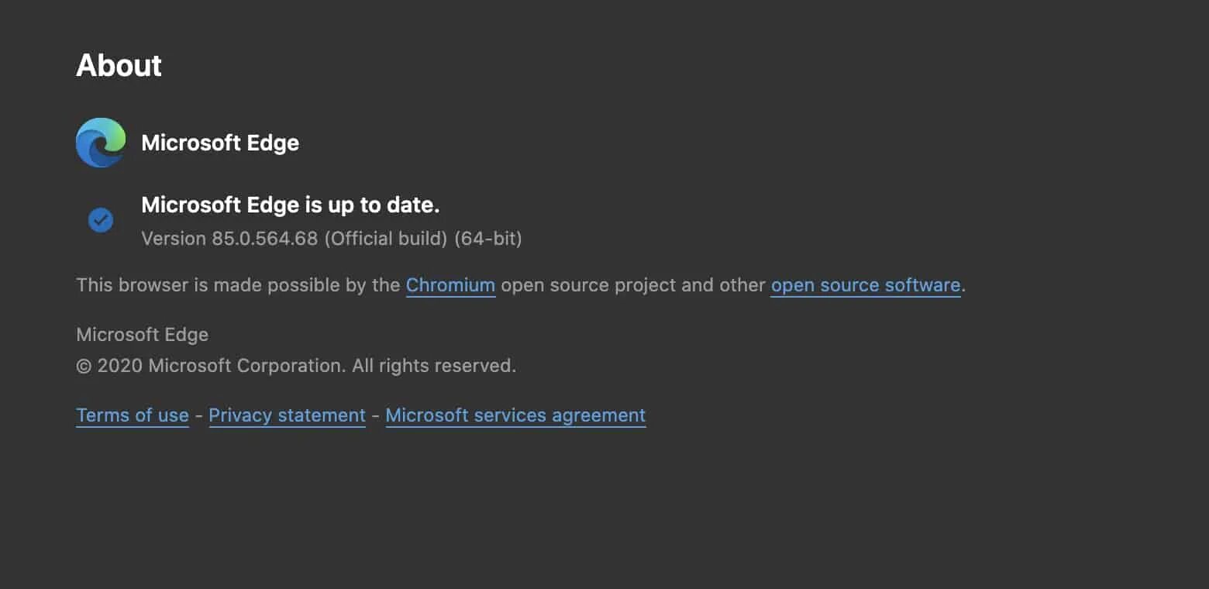
Task: Click the dash after Privacy statement
Action: point(376,415)
